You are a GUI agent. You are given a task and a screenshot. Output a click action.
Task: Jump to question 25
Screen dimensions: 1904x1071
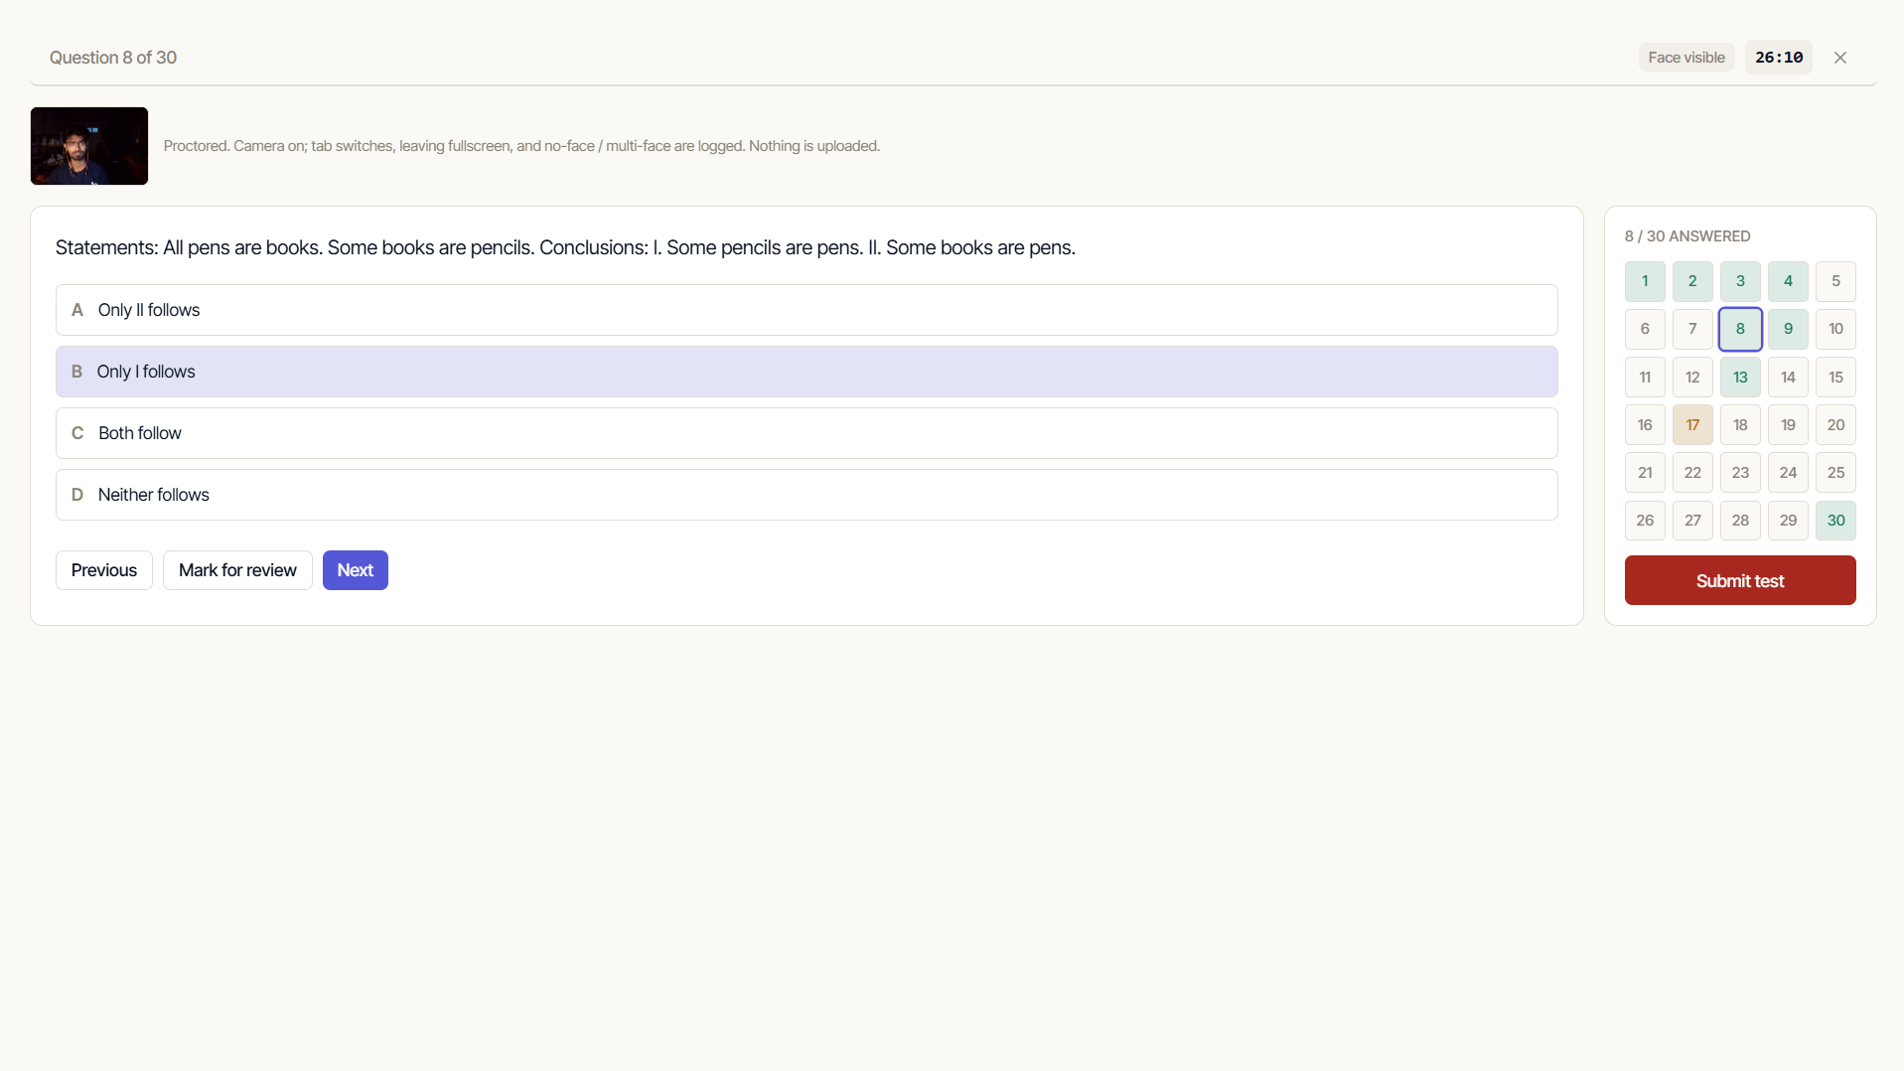(1835, 473)
